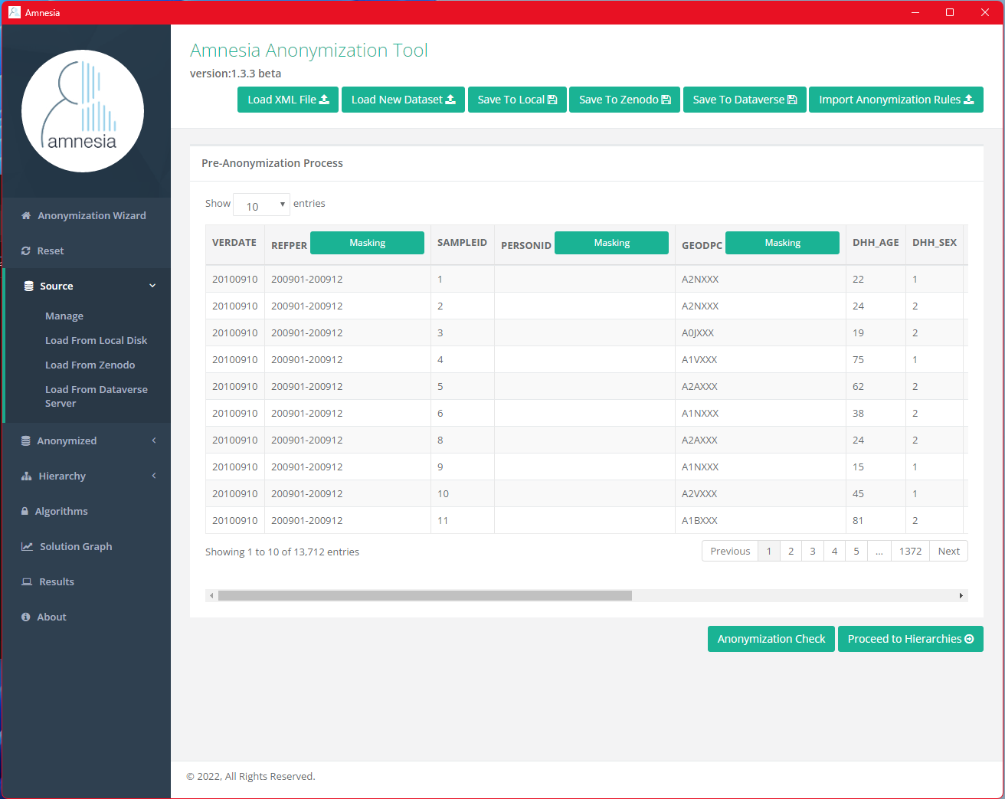Image resolution: width=1005 pixels, height=799 pixels.
Task: Select Load From Dataverse Server
Action: click(x=97, y=397)
